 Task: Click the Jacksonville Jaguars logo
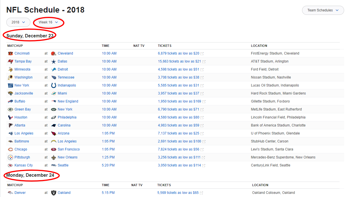[x=10, y=93]
